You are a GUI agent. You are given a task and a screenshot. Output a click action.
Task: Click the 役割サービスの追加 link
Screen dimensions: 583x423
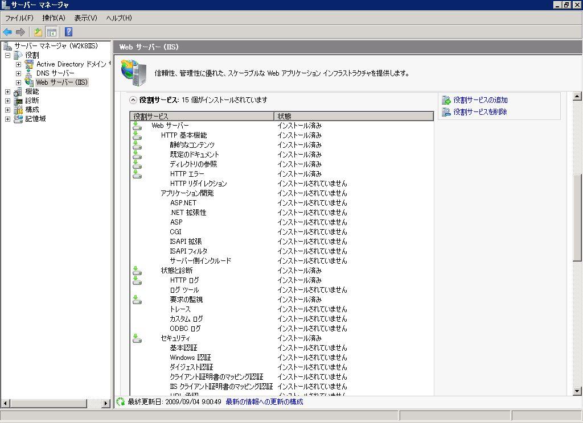481,100
